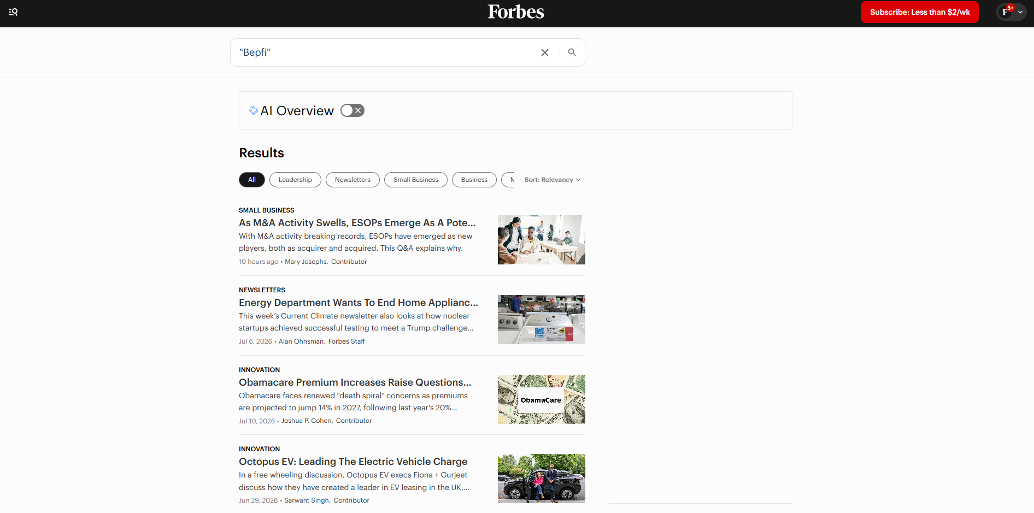Screen dimensions: 1034x513
Task: Open the appliances thumbnail for Energy Department article
Action: click(x=542, y=320)
